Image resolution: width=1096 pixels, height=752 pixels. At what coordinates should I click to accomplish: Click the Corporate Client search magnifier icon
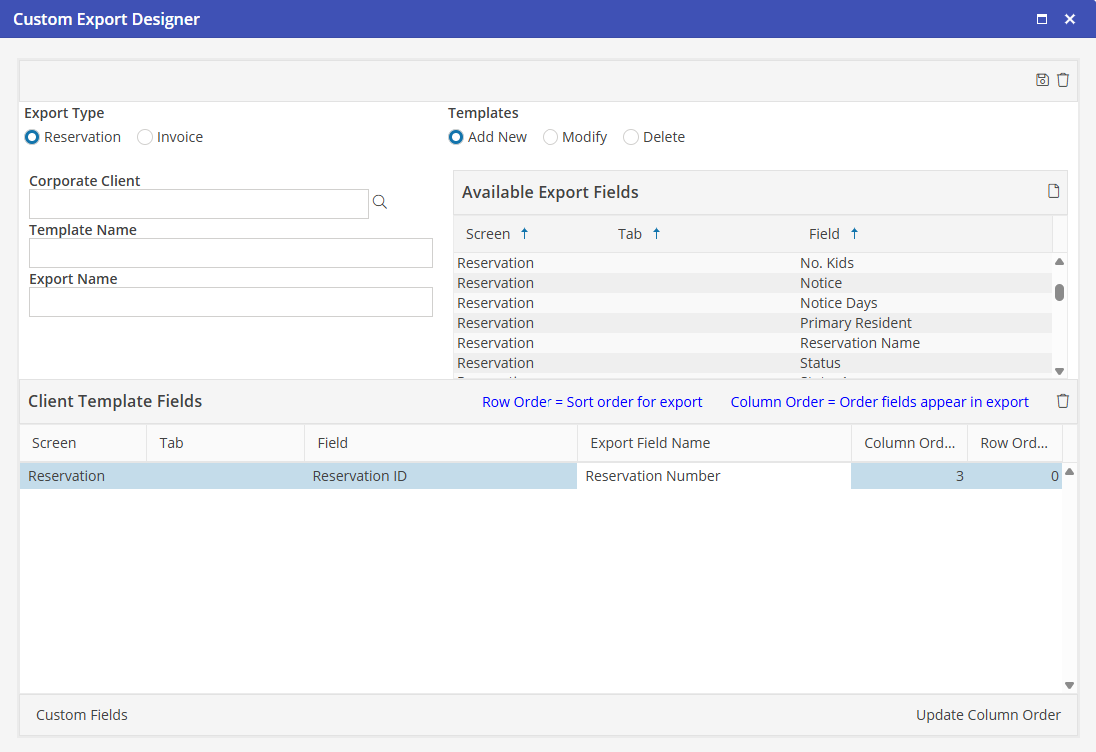click(380, 202)
